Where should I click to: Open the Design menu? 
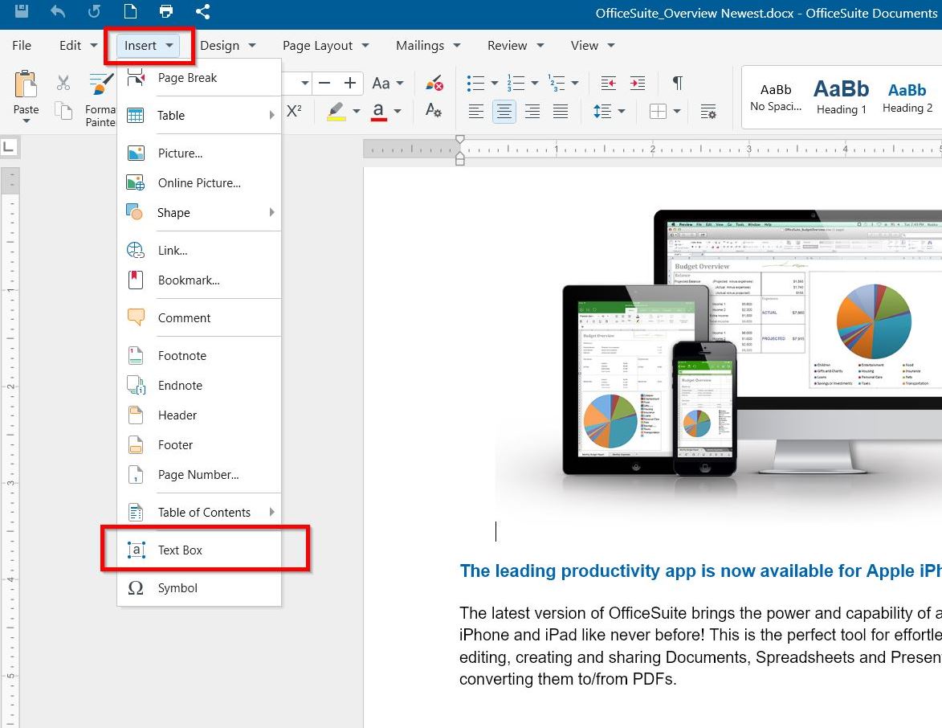tap(228, 46)
